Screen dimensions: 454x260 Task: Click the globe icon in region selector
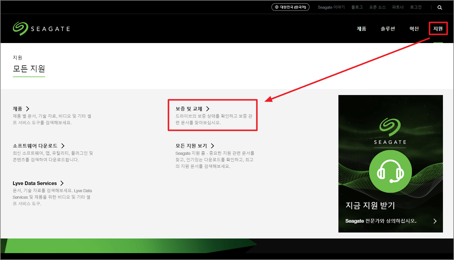coord(277,7)
